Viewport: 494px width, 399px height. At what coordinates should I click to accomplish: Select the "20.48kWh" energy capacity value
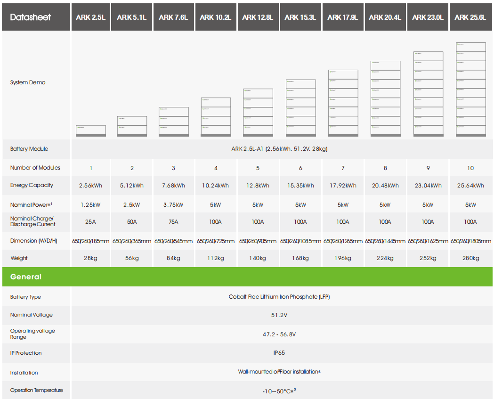(x=385, y=185)
